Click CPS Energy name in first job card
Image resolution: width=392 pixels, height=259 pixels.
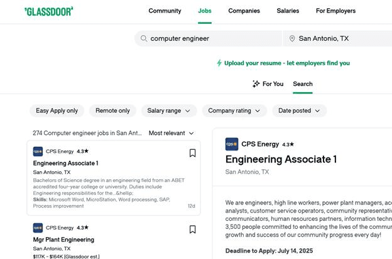[x=60, y=152]
